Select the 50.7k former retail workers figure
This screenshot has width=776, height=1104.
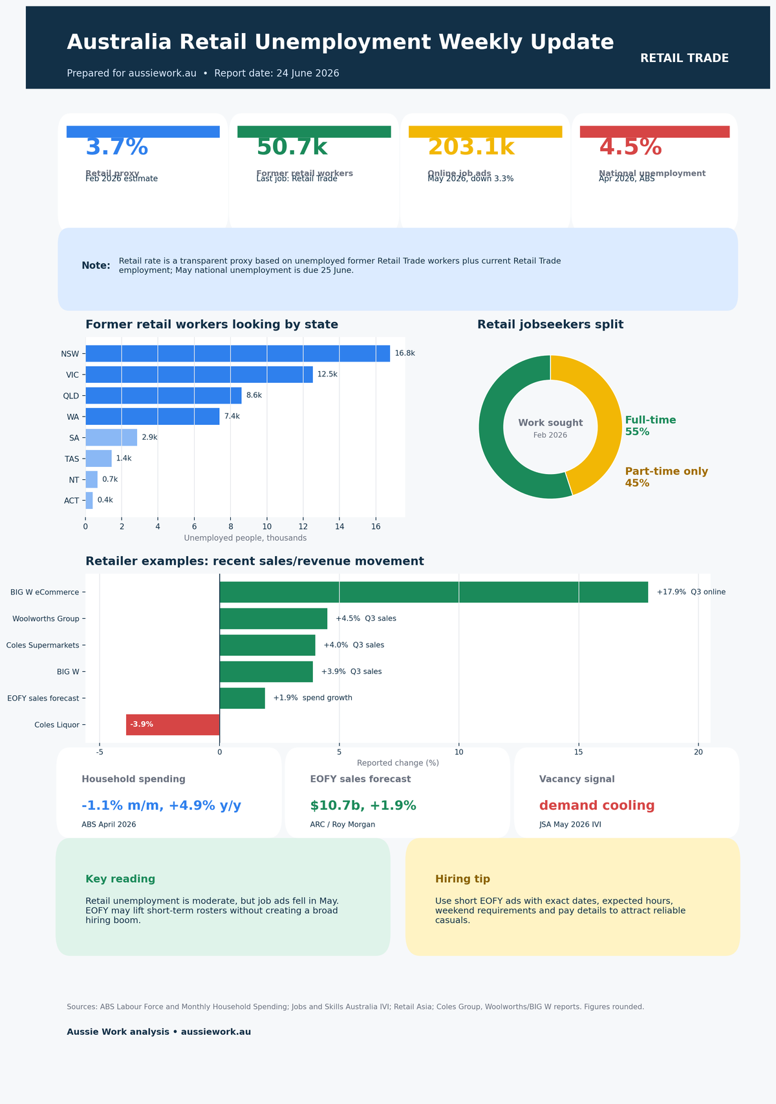pos(292,148)
